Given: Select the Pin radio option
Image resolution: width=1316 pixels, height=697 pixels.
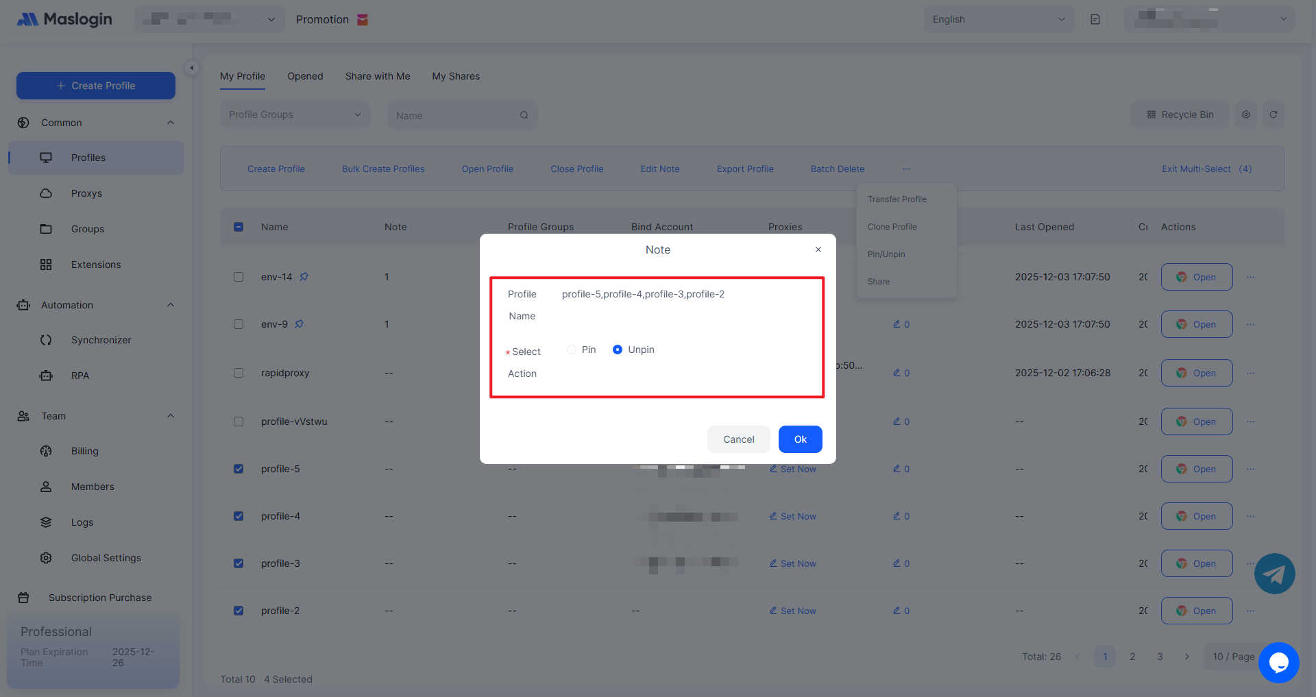Looking at the screenshot, I should click(x=572, y=350).
